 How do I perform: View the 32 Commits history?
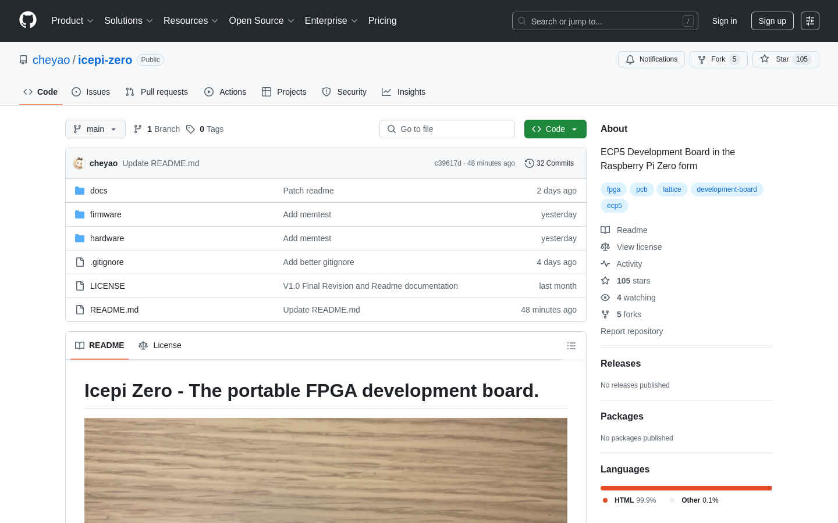coord(549,163)
